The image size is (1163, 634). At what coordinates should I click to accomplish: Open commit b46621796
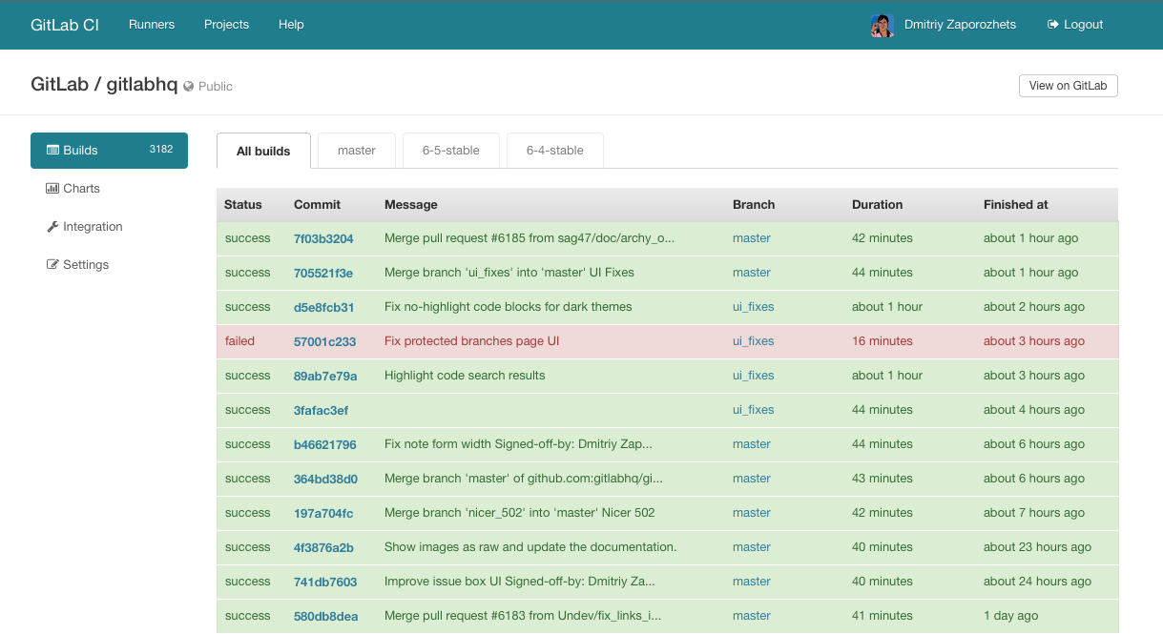[x=324, y=444]
